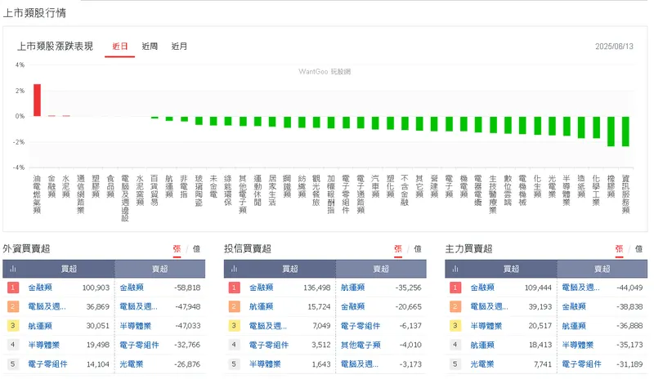Click the bar-chart icon in 主力買賣超 table header
This screenshot has width=654, height=379.
pos(455,269)
